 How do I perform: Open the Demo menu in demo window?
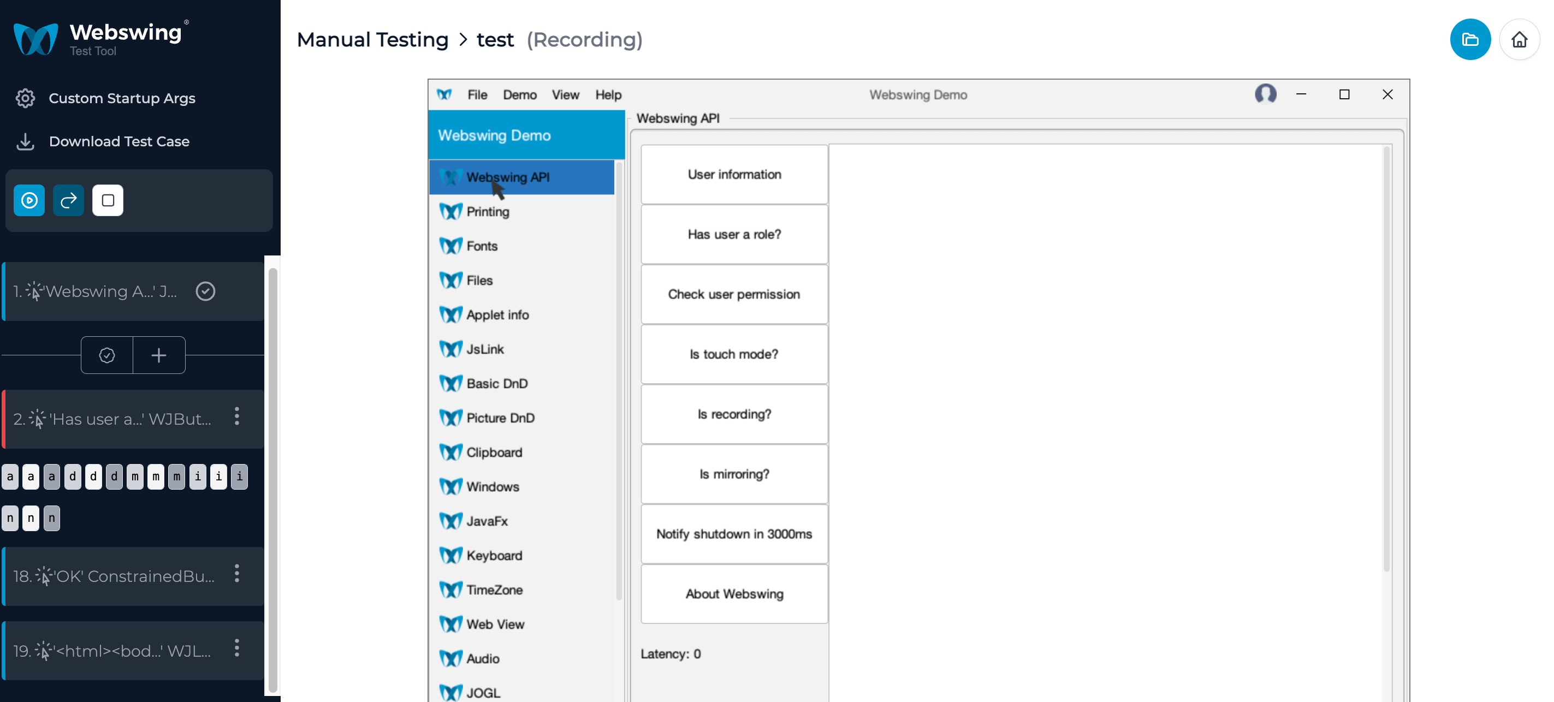click(x=520, y=93)
